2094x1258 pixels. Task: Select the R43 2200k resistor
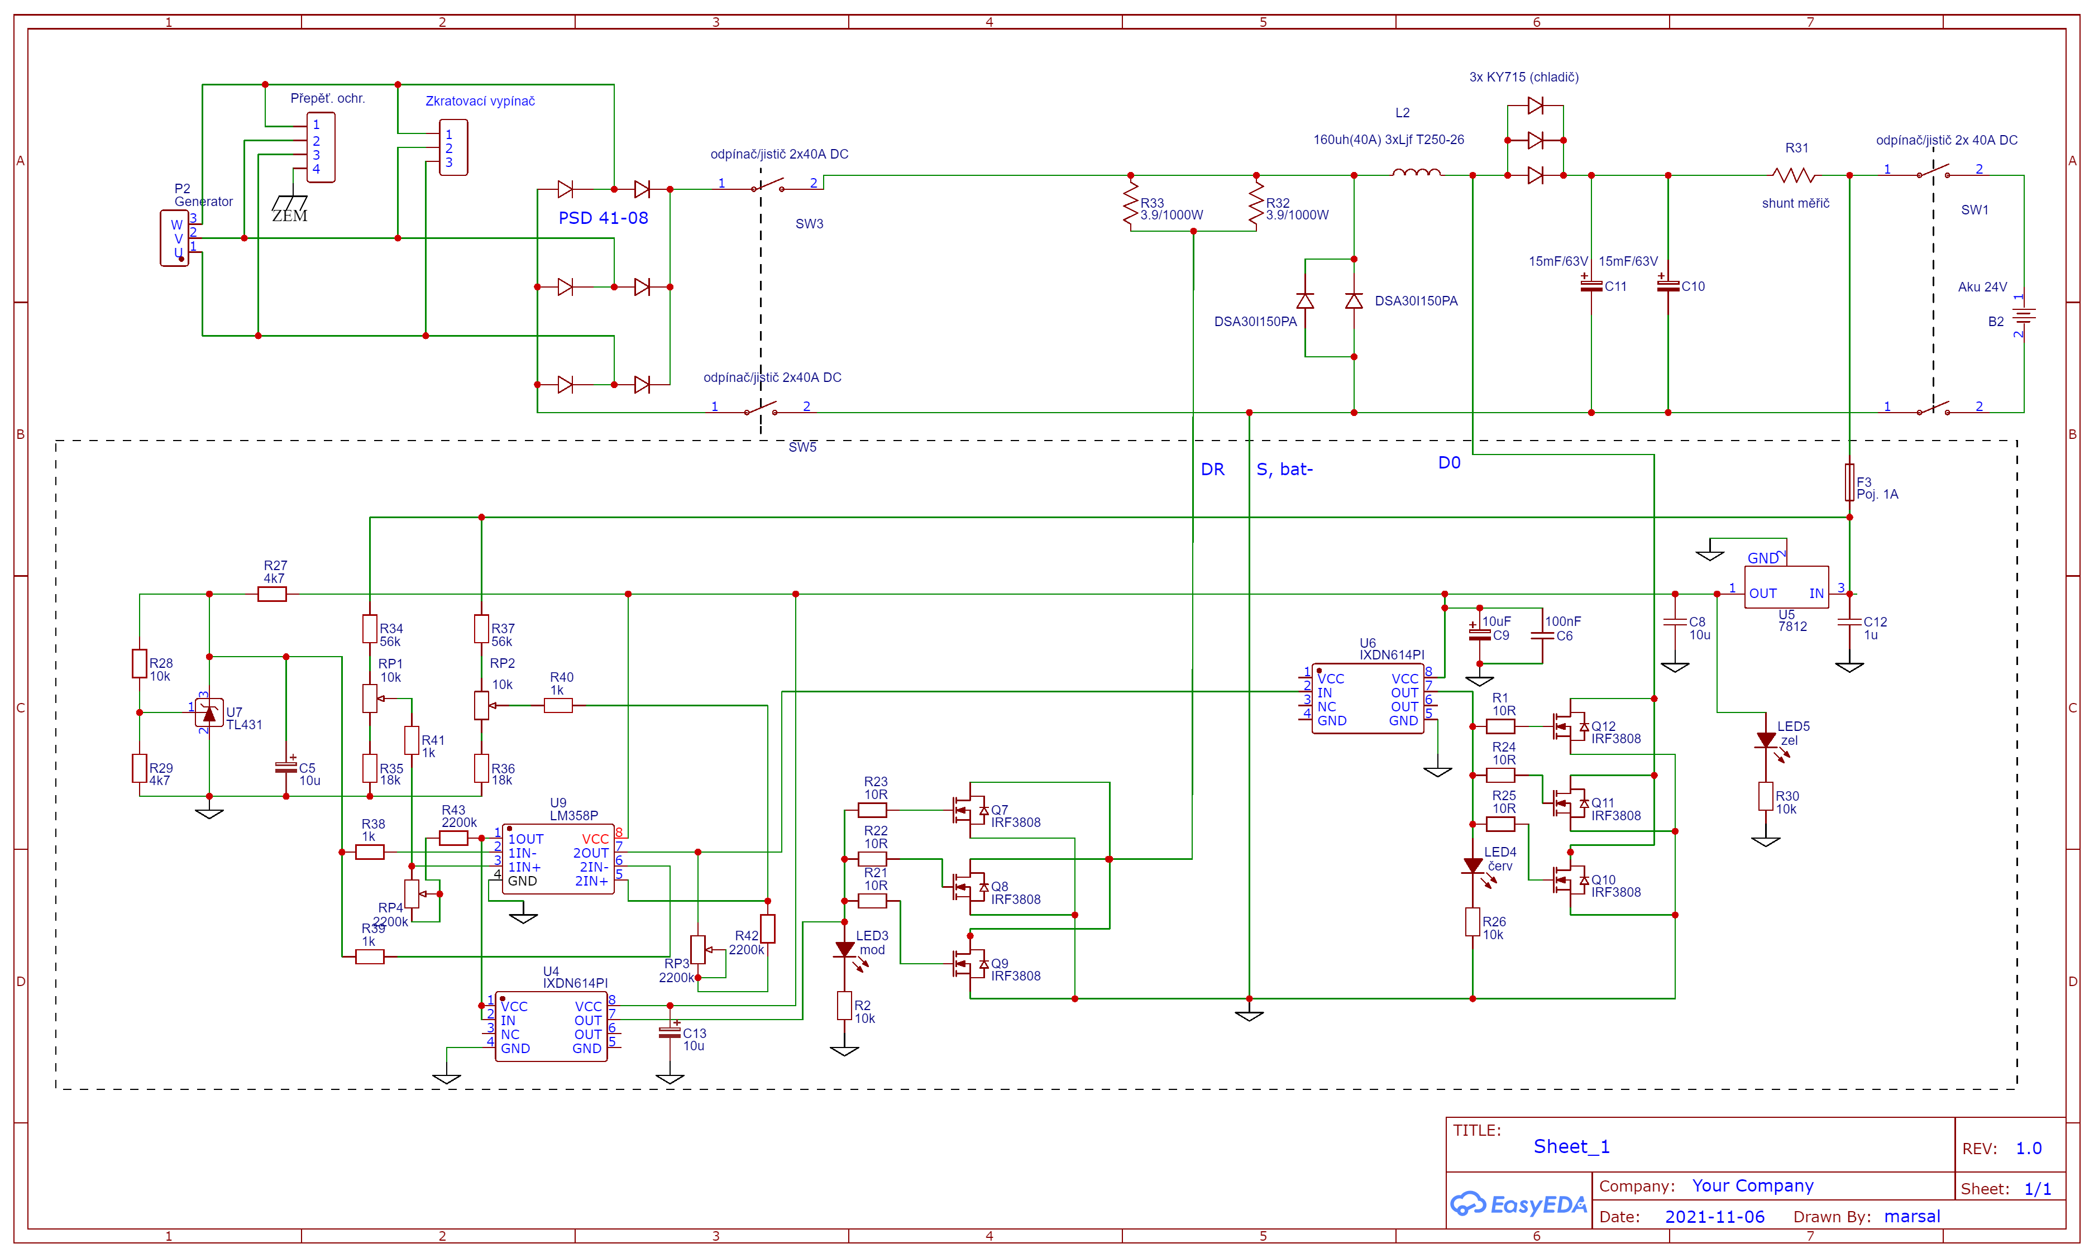(453, 838)
